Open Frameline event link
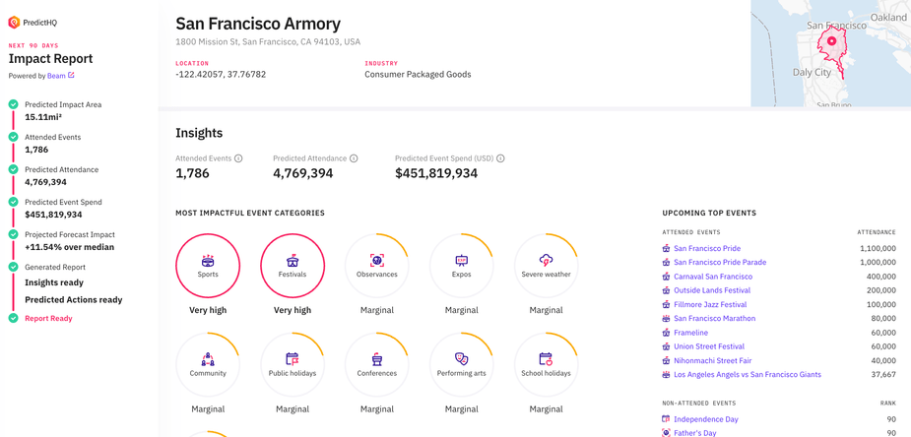911x437 pixels. pyautogui.click(x=690, y=333)
